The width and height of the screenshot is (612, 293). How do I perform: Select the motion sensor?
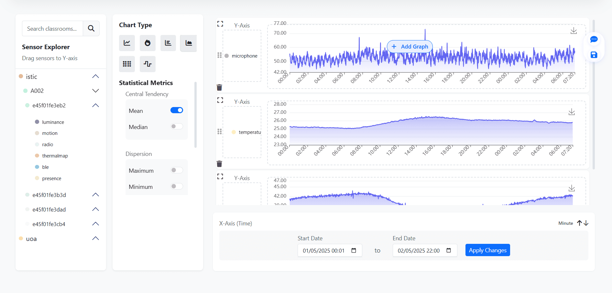[50, 133]
